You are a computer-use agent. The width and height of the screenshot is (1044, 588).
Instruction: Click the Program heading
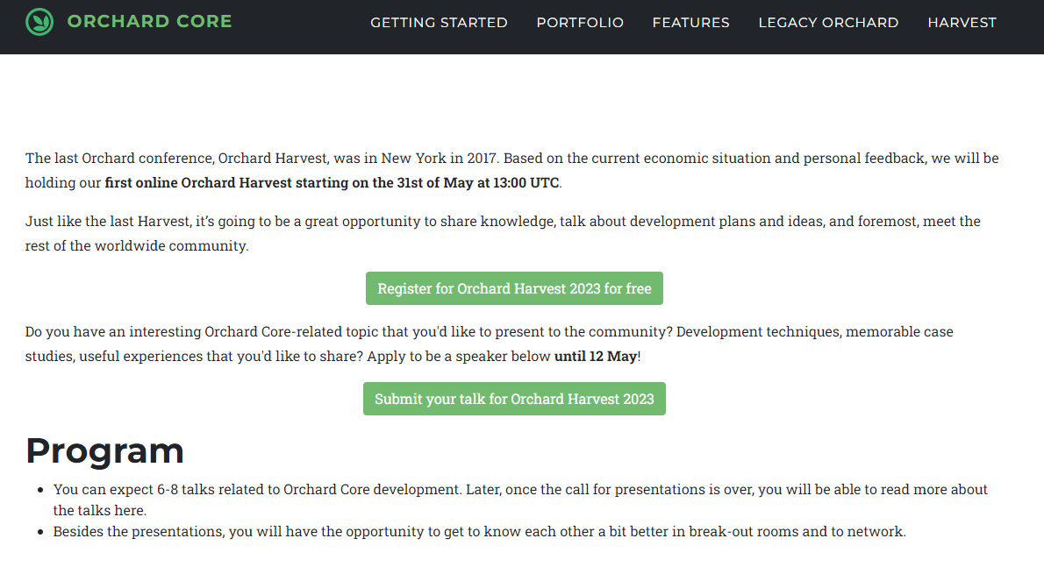(104, 451)
